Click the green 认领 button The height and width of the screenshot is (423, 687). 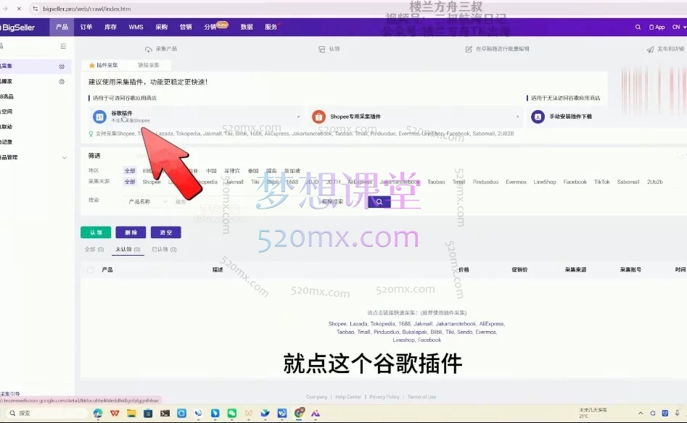click(x=96, y=233)
